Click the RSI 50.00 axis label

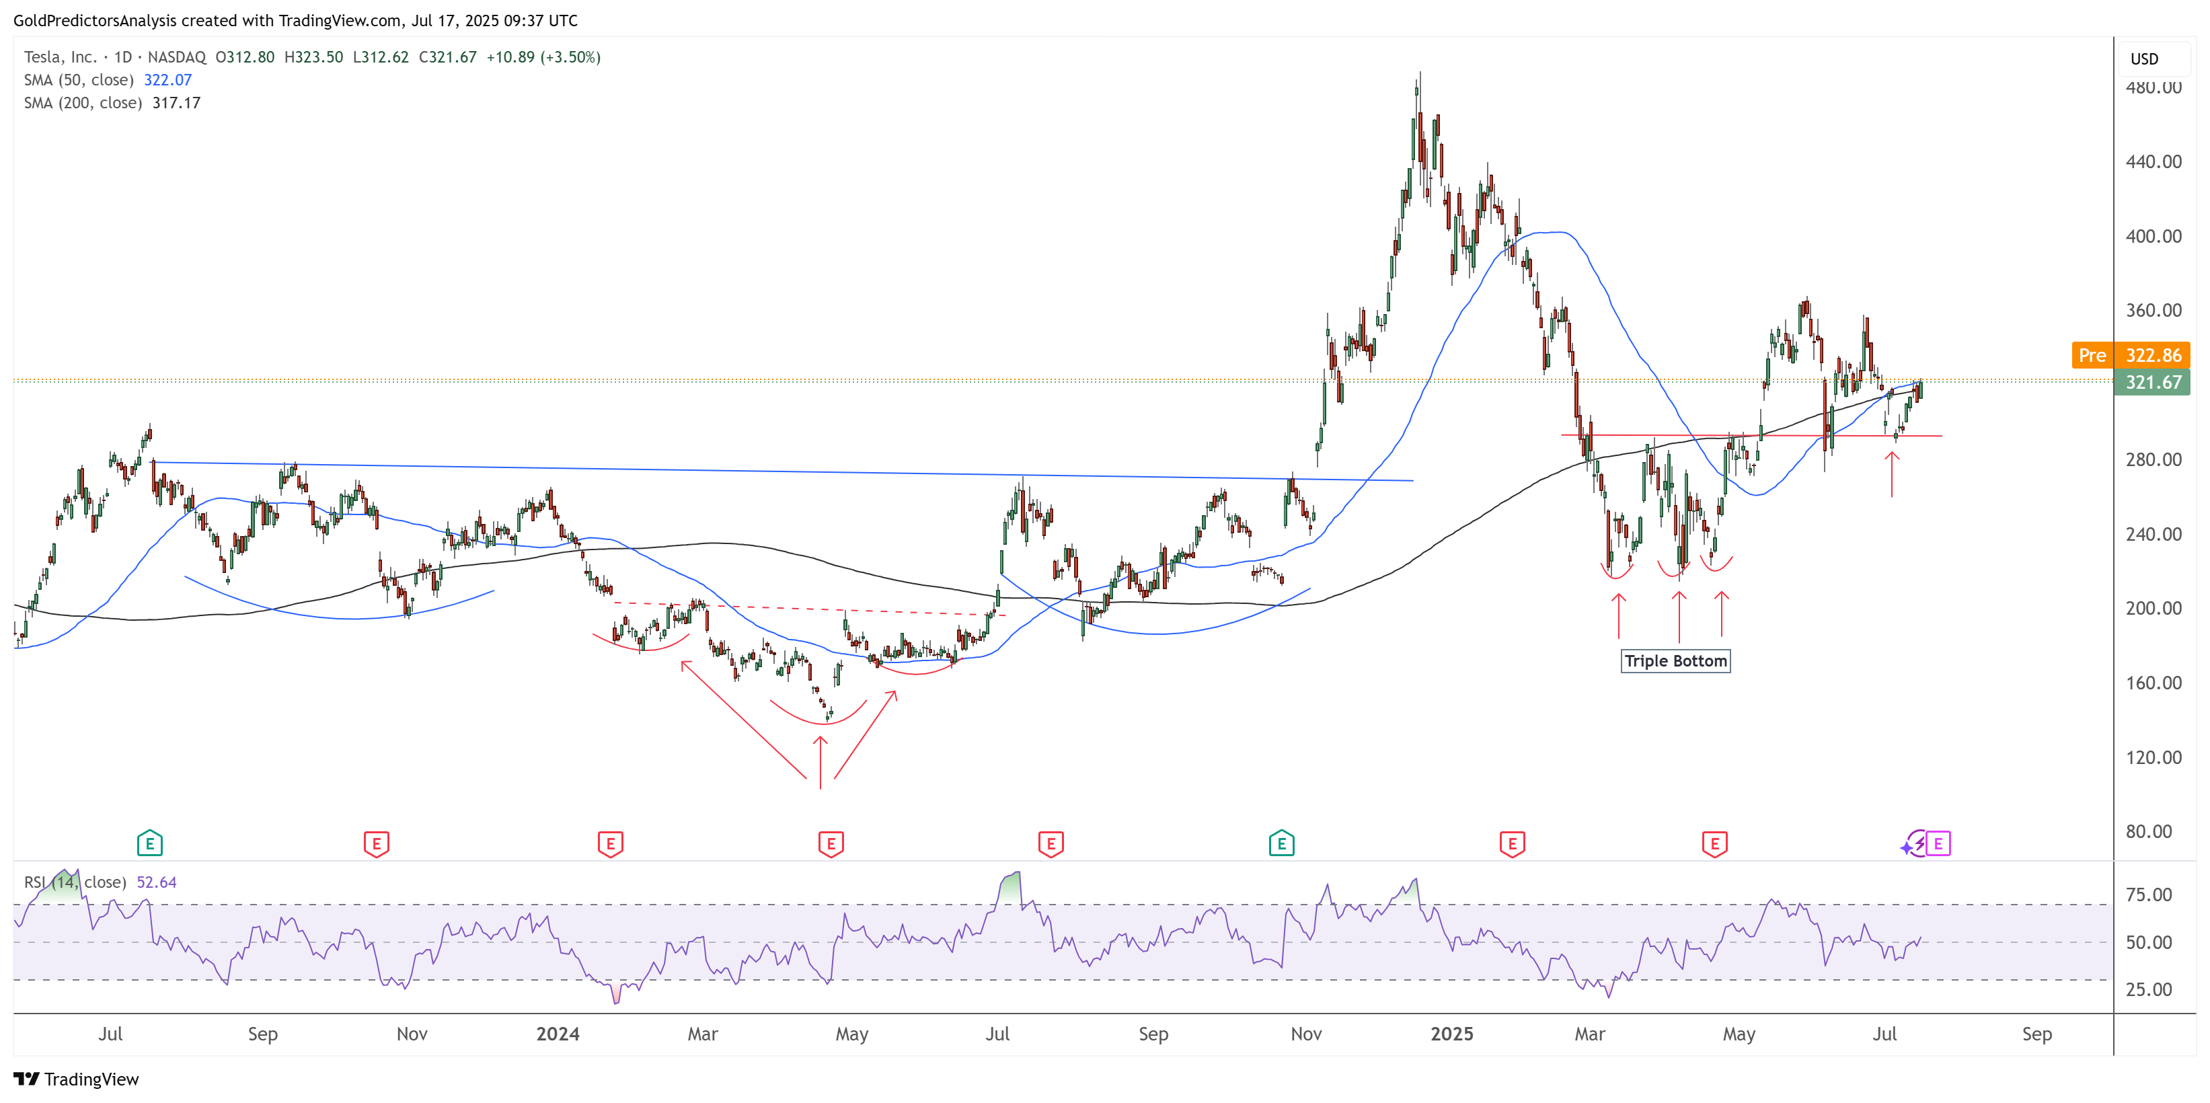[2148, 942]
